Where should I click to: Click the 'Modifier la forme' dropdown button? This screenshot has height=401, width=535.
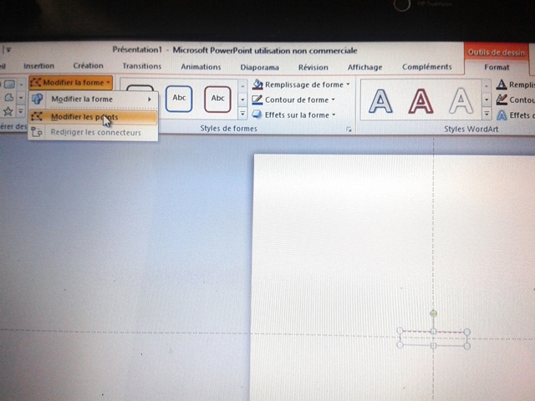tap(70, 84)
